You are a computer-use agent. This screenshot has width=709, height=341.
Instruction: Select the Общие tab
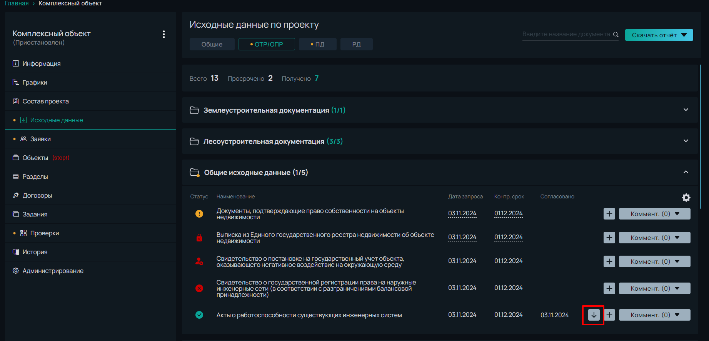[212, 44]
